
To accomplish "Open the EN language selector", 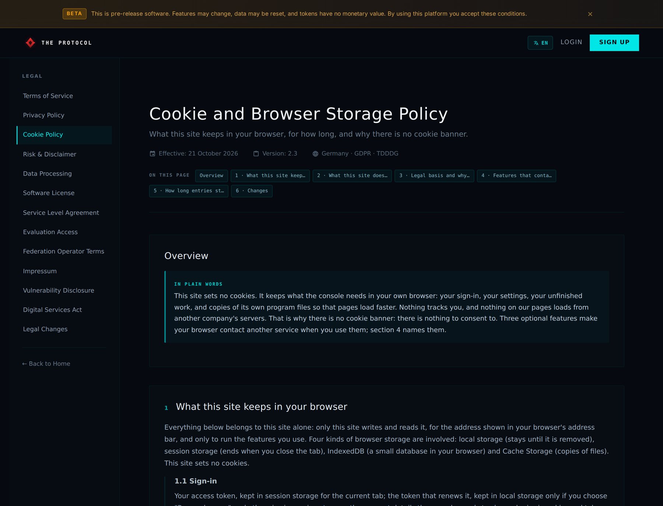I will (x=540, y=43).
